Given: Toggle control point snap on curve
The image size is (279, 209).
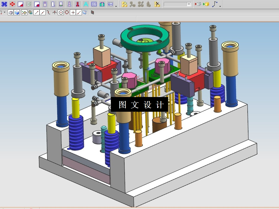Looking at the screenshot, I should (48, 12).
